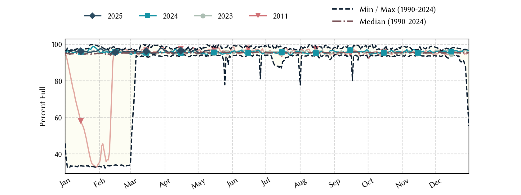Click the 40 y-axis tick label
Viewport: 521px width, 195px height.
[x=58, y=154]
